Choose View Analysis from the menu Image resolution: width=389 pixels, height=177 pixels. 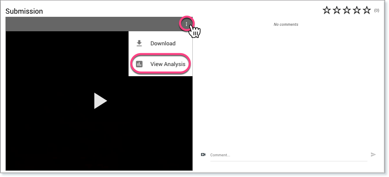(168, 64)
